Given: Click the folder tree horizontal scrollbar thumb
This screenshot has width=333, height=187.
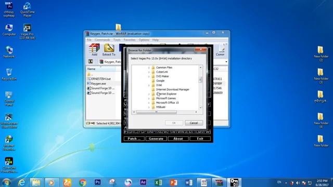Looking at the screenshot, I should pyautogui.click(x=156, y=112).
